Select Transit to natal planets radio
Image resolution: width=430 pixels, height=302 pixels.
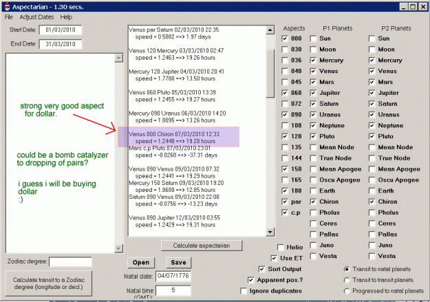(x=347, y=270)
